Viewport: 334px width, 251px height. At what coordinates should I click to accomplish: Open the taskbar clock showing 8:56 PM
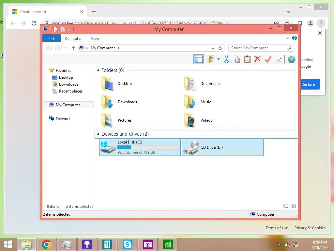click(320, 245)
